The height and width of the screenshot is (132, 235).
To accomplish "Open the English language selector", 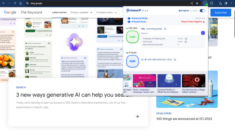I will 184,11.
